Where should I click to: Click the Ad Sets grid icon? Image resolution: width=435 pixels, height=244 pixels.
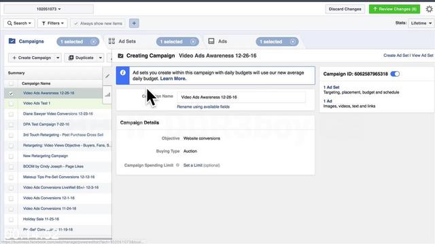click(x=111, y=41)
